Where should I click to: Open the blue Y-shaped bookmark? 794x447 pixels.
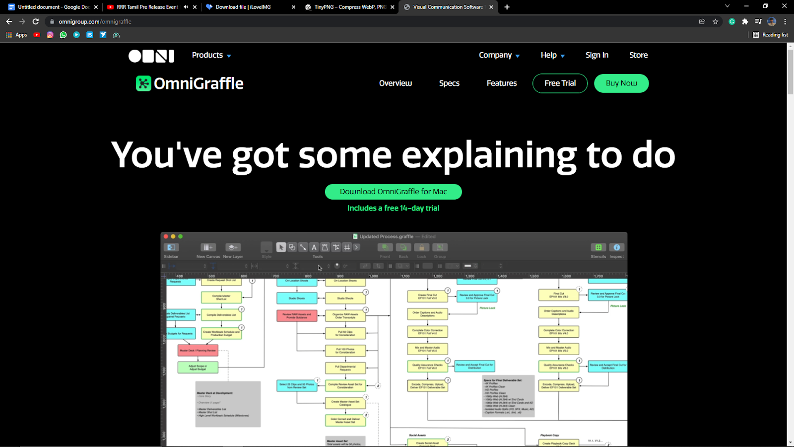tap(103, 35)
